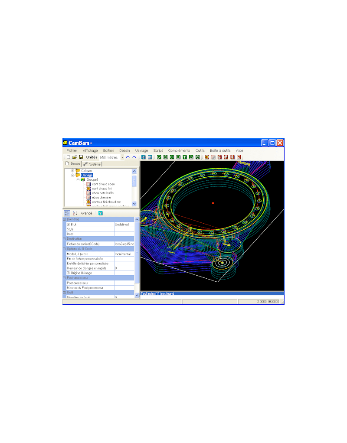Viewport: 347px width, 443px height.
Task: Open the Millimètres units dropdown
Action: [x=122, y=157]
